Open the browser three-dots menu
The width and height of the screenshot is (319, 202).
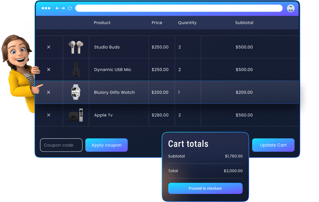[x=46, y=8]
